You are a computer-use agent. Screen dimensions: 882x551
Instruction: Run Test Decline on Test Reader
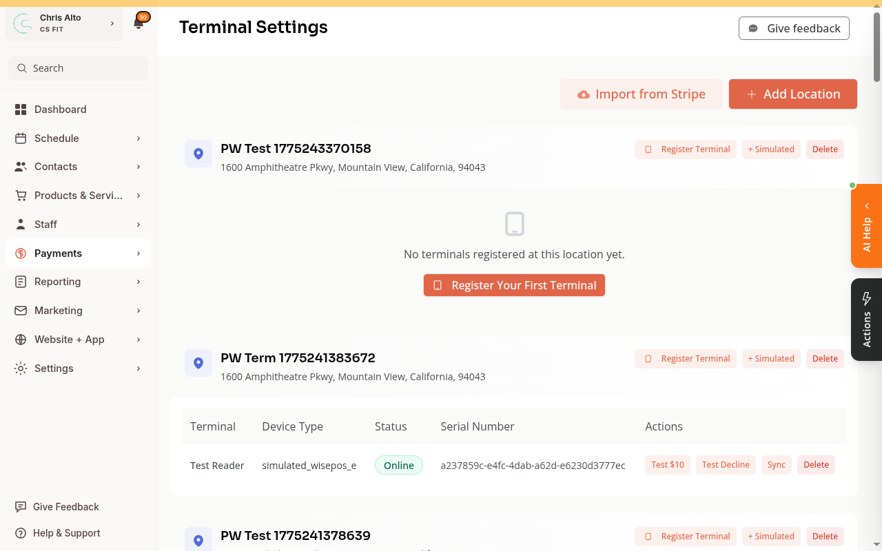pos(726,465)
